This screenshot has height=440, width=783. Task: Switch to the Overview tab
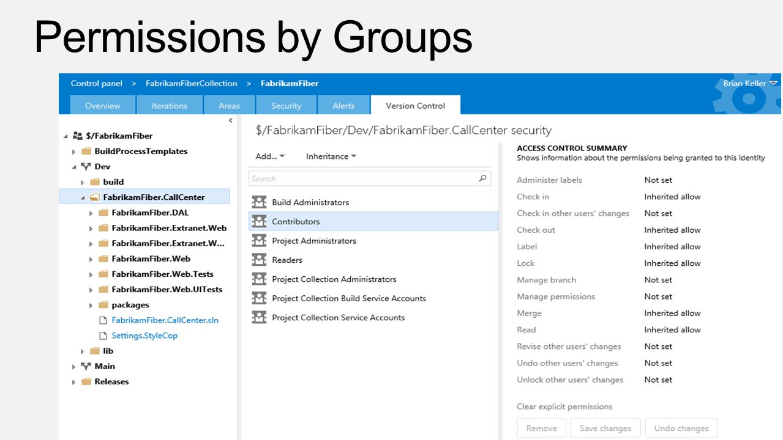click(103, 105)
